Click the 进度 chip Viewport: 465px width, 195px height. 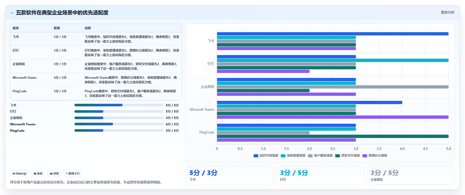[x=54, y=173]
